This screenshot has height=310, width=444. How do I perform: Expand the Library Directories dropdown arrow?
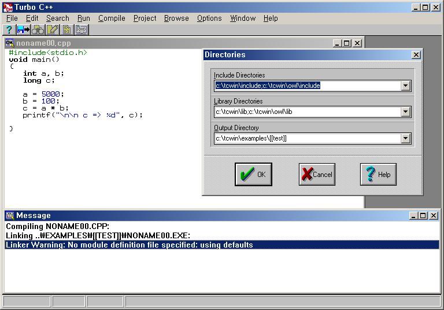405,112
